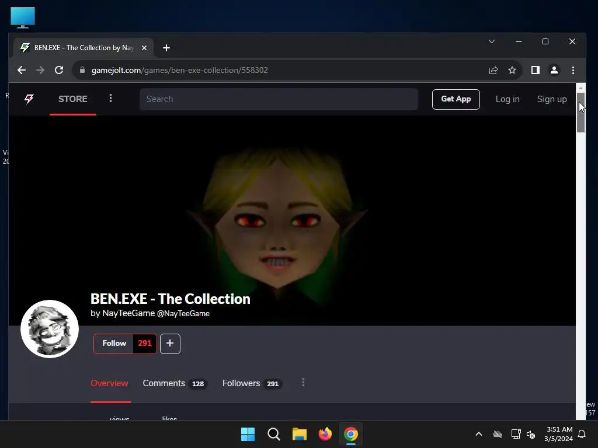
Task: Open the STORE tab
Action: [x=73, y=99]
